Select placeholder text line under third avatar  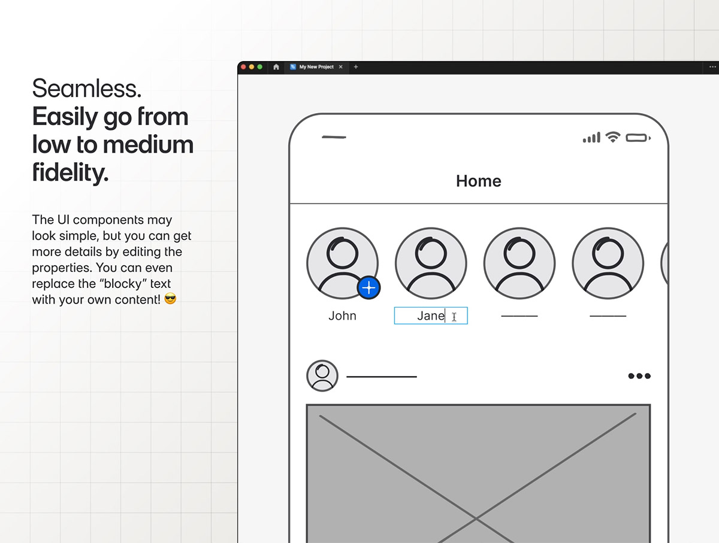(x=519, y=316)
